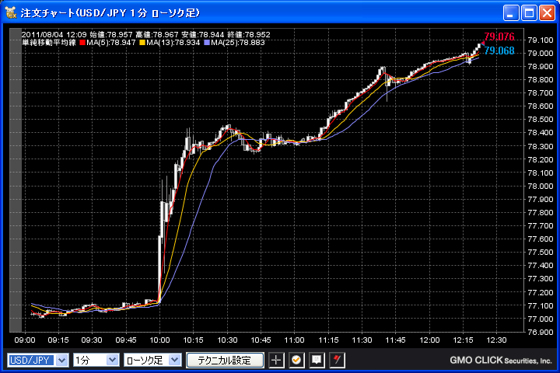Click the red MA(5) legend swatch
560x373 pixels.
pyautogui.click(x=82, y=42)
